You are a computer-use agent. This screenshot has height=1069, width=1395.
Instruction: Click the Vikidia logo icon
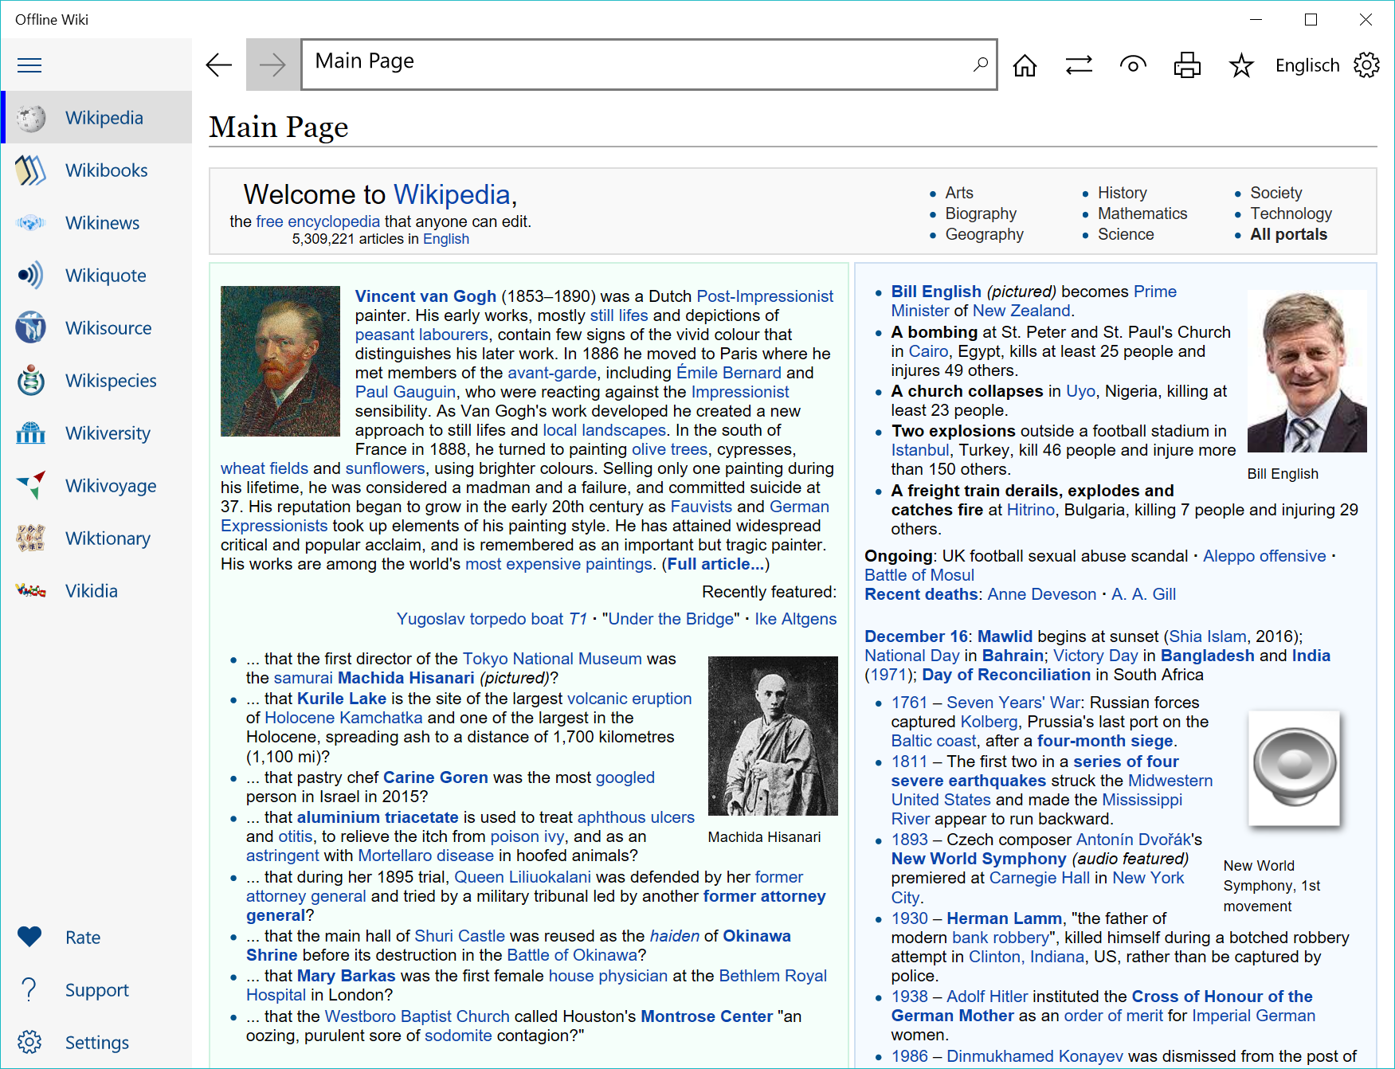point(30,590)
